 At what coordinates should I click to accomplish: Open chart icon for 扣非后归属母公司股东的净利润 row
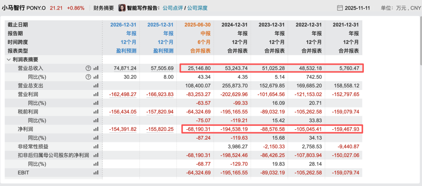[96, 155]
